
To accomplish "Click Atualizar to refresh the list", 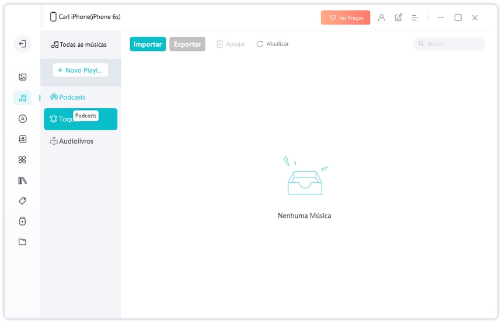I will [273, 44].
